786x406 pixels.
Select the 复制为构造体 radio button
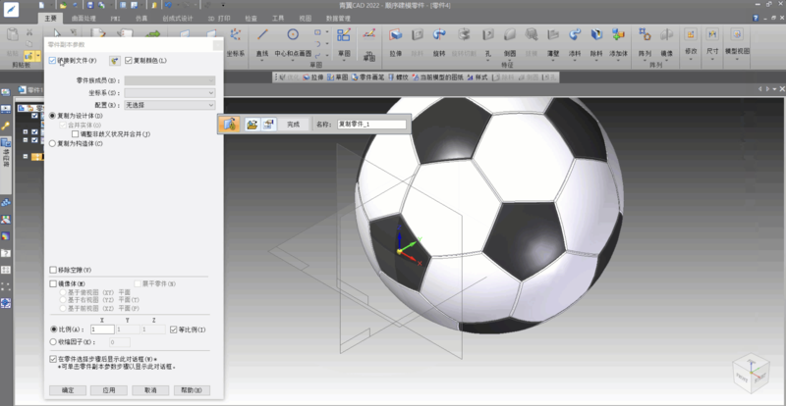point(53,143)
